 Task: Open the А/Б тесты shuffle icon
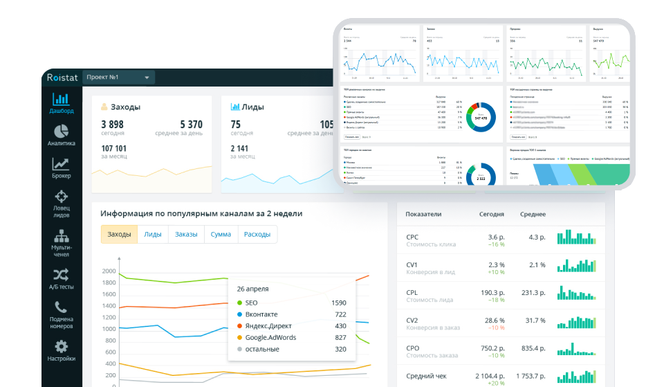point(61,275)
